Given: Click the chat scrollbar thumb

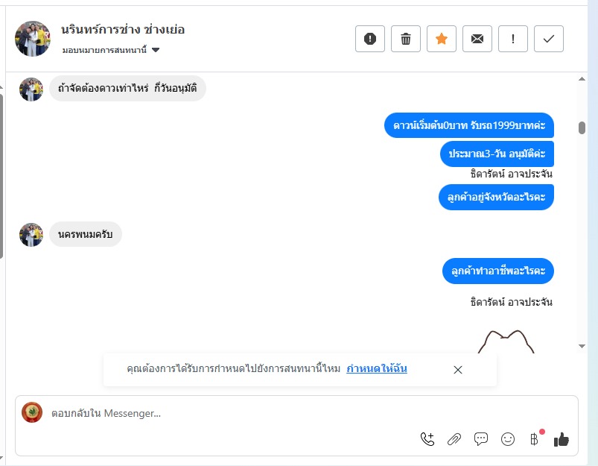Looking at the screenshot, I should pos(582,127).
